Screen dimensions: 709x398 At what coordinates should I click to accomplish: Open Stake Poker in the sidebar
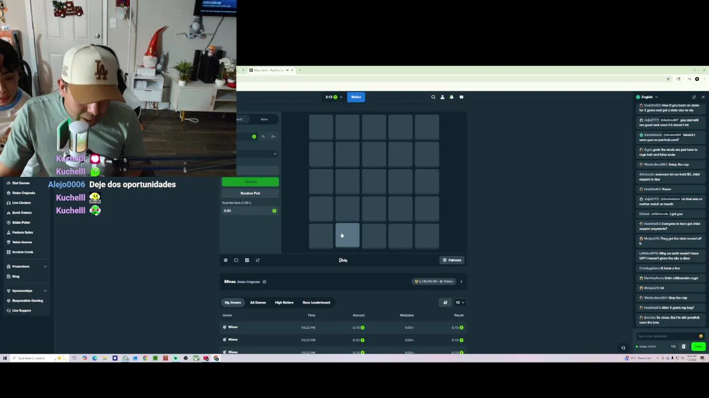(x=21, y=223)
